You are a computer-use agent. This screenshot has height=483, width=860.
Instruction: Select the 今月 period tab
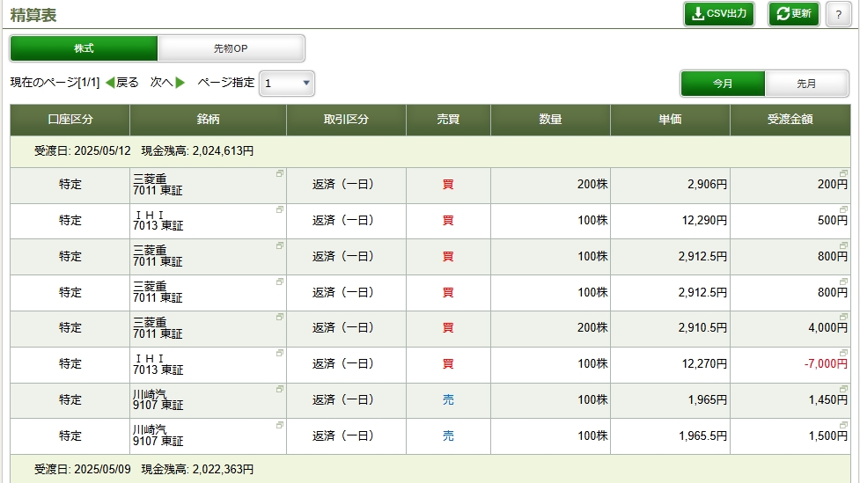pos(723,84)
